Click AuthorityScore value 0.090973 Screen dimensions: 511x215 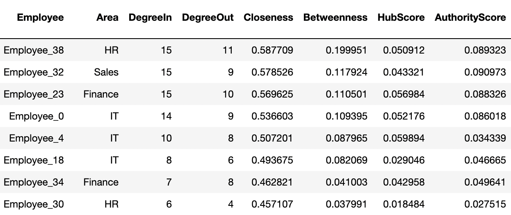[x=485, y=73]
